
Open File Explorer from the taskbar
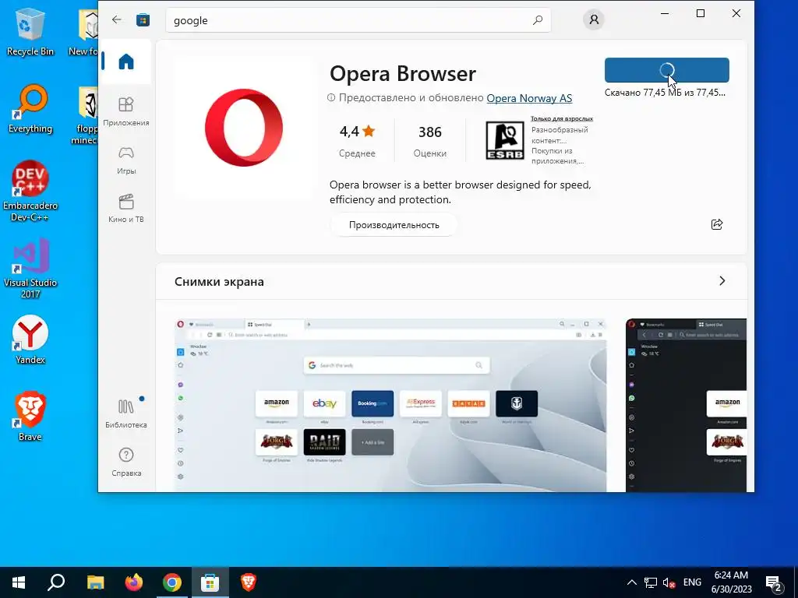[x=95, y=582]
